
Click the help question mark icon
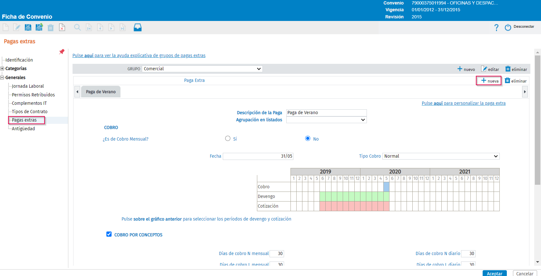coord(497,27)
